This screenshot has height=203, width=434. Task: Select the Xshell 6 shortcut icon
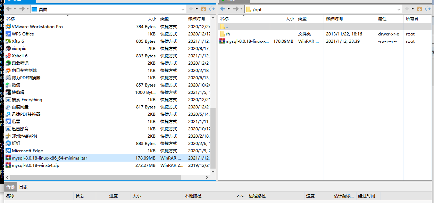[x=8, y=56]
